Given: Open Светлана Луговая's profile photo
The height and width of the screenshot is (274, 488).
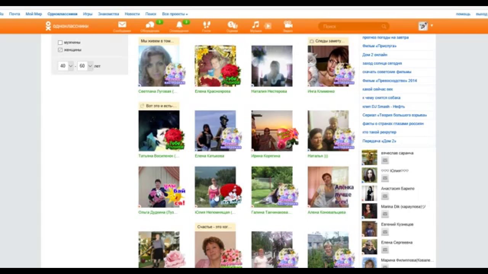Looking at the screenshot, I should click(159, 66).
